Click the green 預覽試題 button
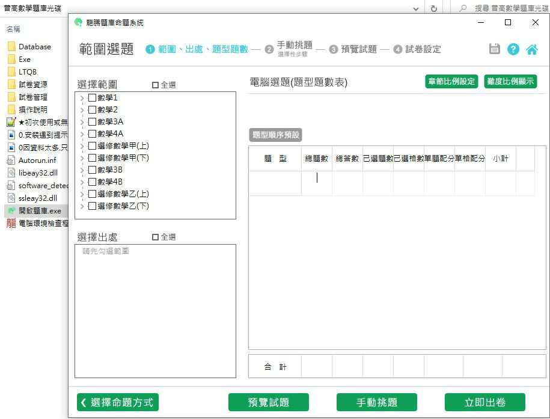Viewport: 550px width, 419px height. tap(269, 402)
